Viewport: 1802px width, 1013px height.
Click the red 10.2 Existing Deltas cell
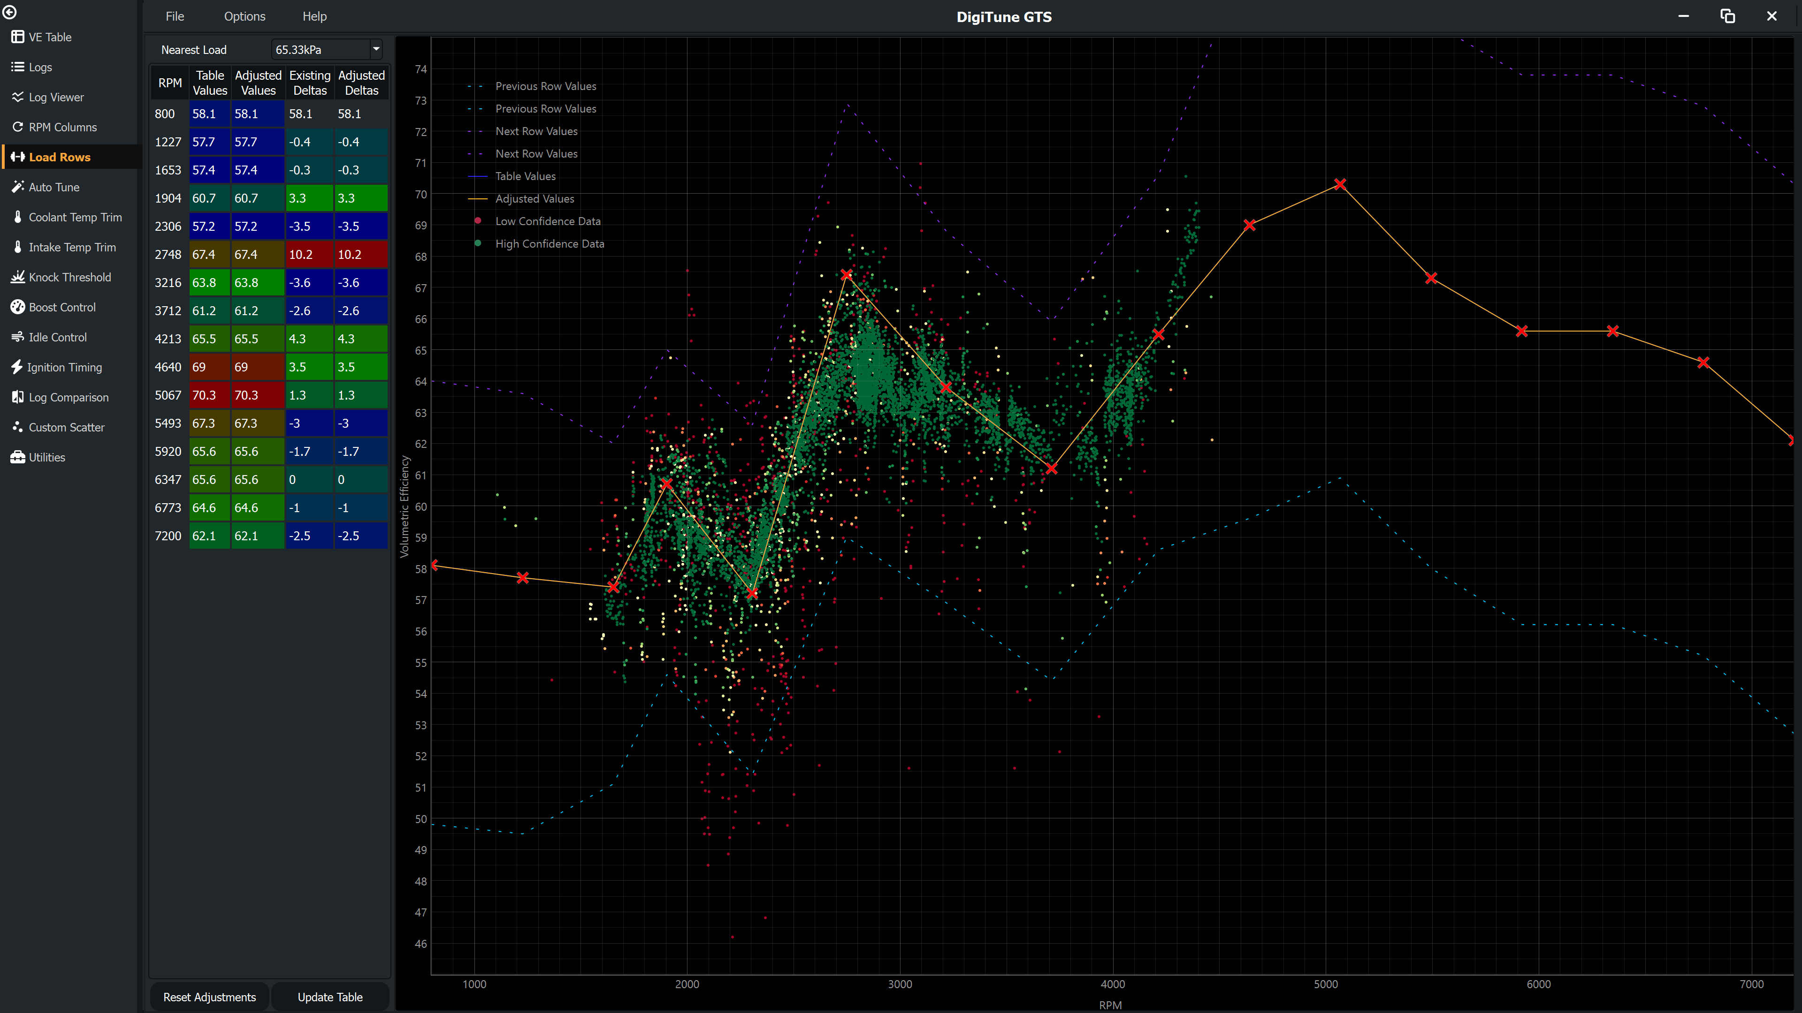point(309,255)
